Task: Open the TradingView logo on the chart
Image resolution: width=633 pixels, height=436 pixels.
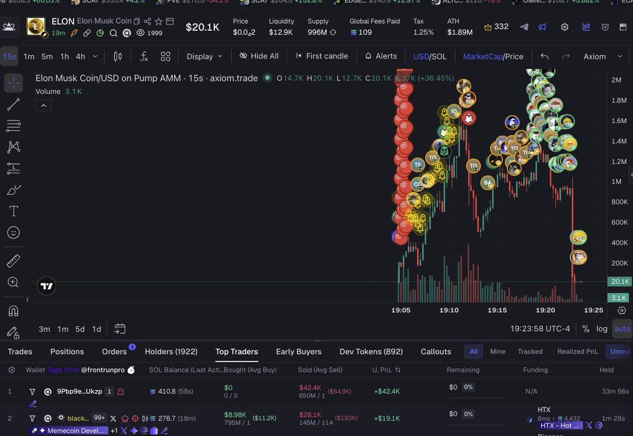Action: (46, 286)
